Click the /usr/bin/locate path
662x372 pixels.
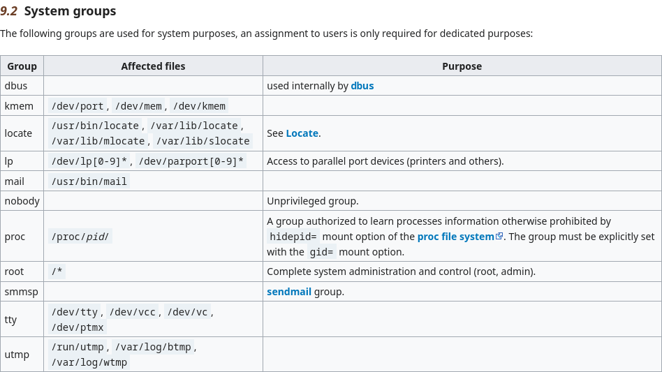[95, 126]
